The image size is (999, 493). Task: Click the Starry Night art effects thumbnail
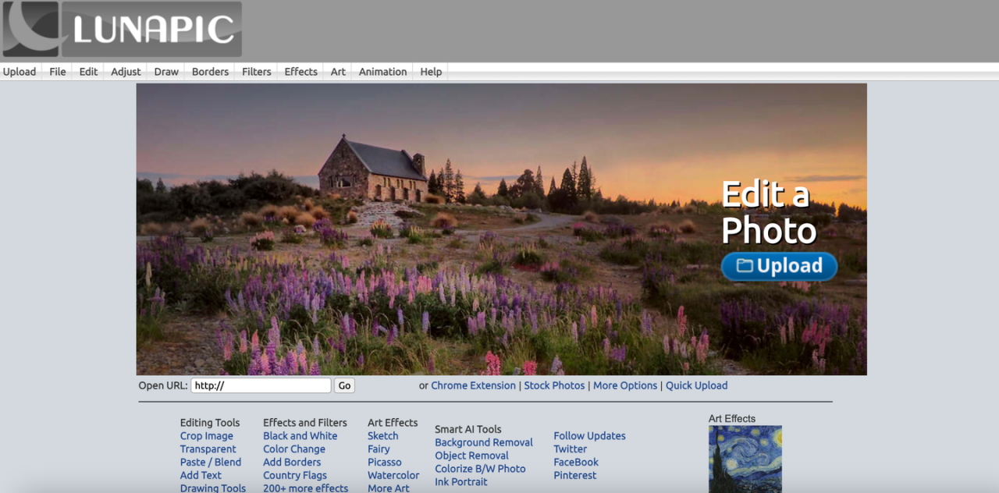[745, 459]
